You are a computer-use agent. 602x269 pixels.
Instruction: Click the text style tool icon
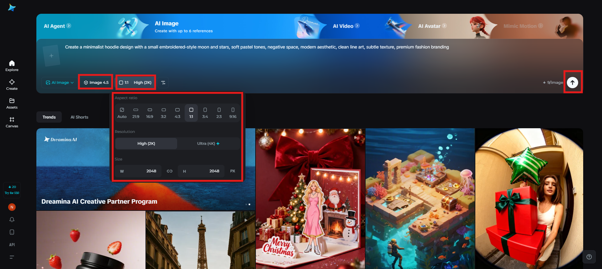(x=163, y=83)
